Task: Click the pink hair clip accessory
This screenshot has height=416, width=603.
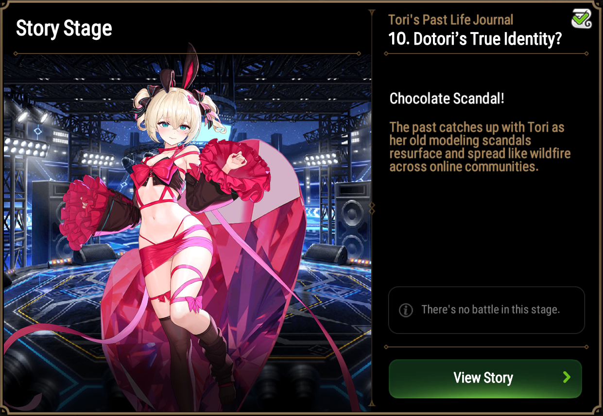Action: click(x=194, y=100)
